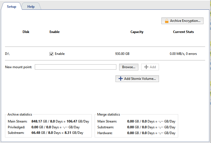This screenshot has width=211, height=143.
Task: Click the padlock icon on Archive Encryption
Action: pos(166,21)
